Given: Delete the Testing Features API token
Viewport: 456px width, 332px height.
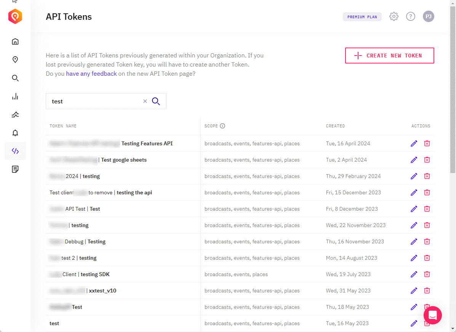Looking at the screenshot, I should point(427,143).
